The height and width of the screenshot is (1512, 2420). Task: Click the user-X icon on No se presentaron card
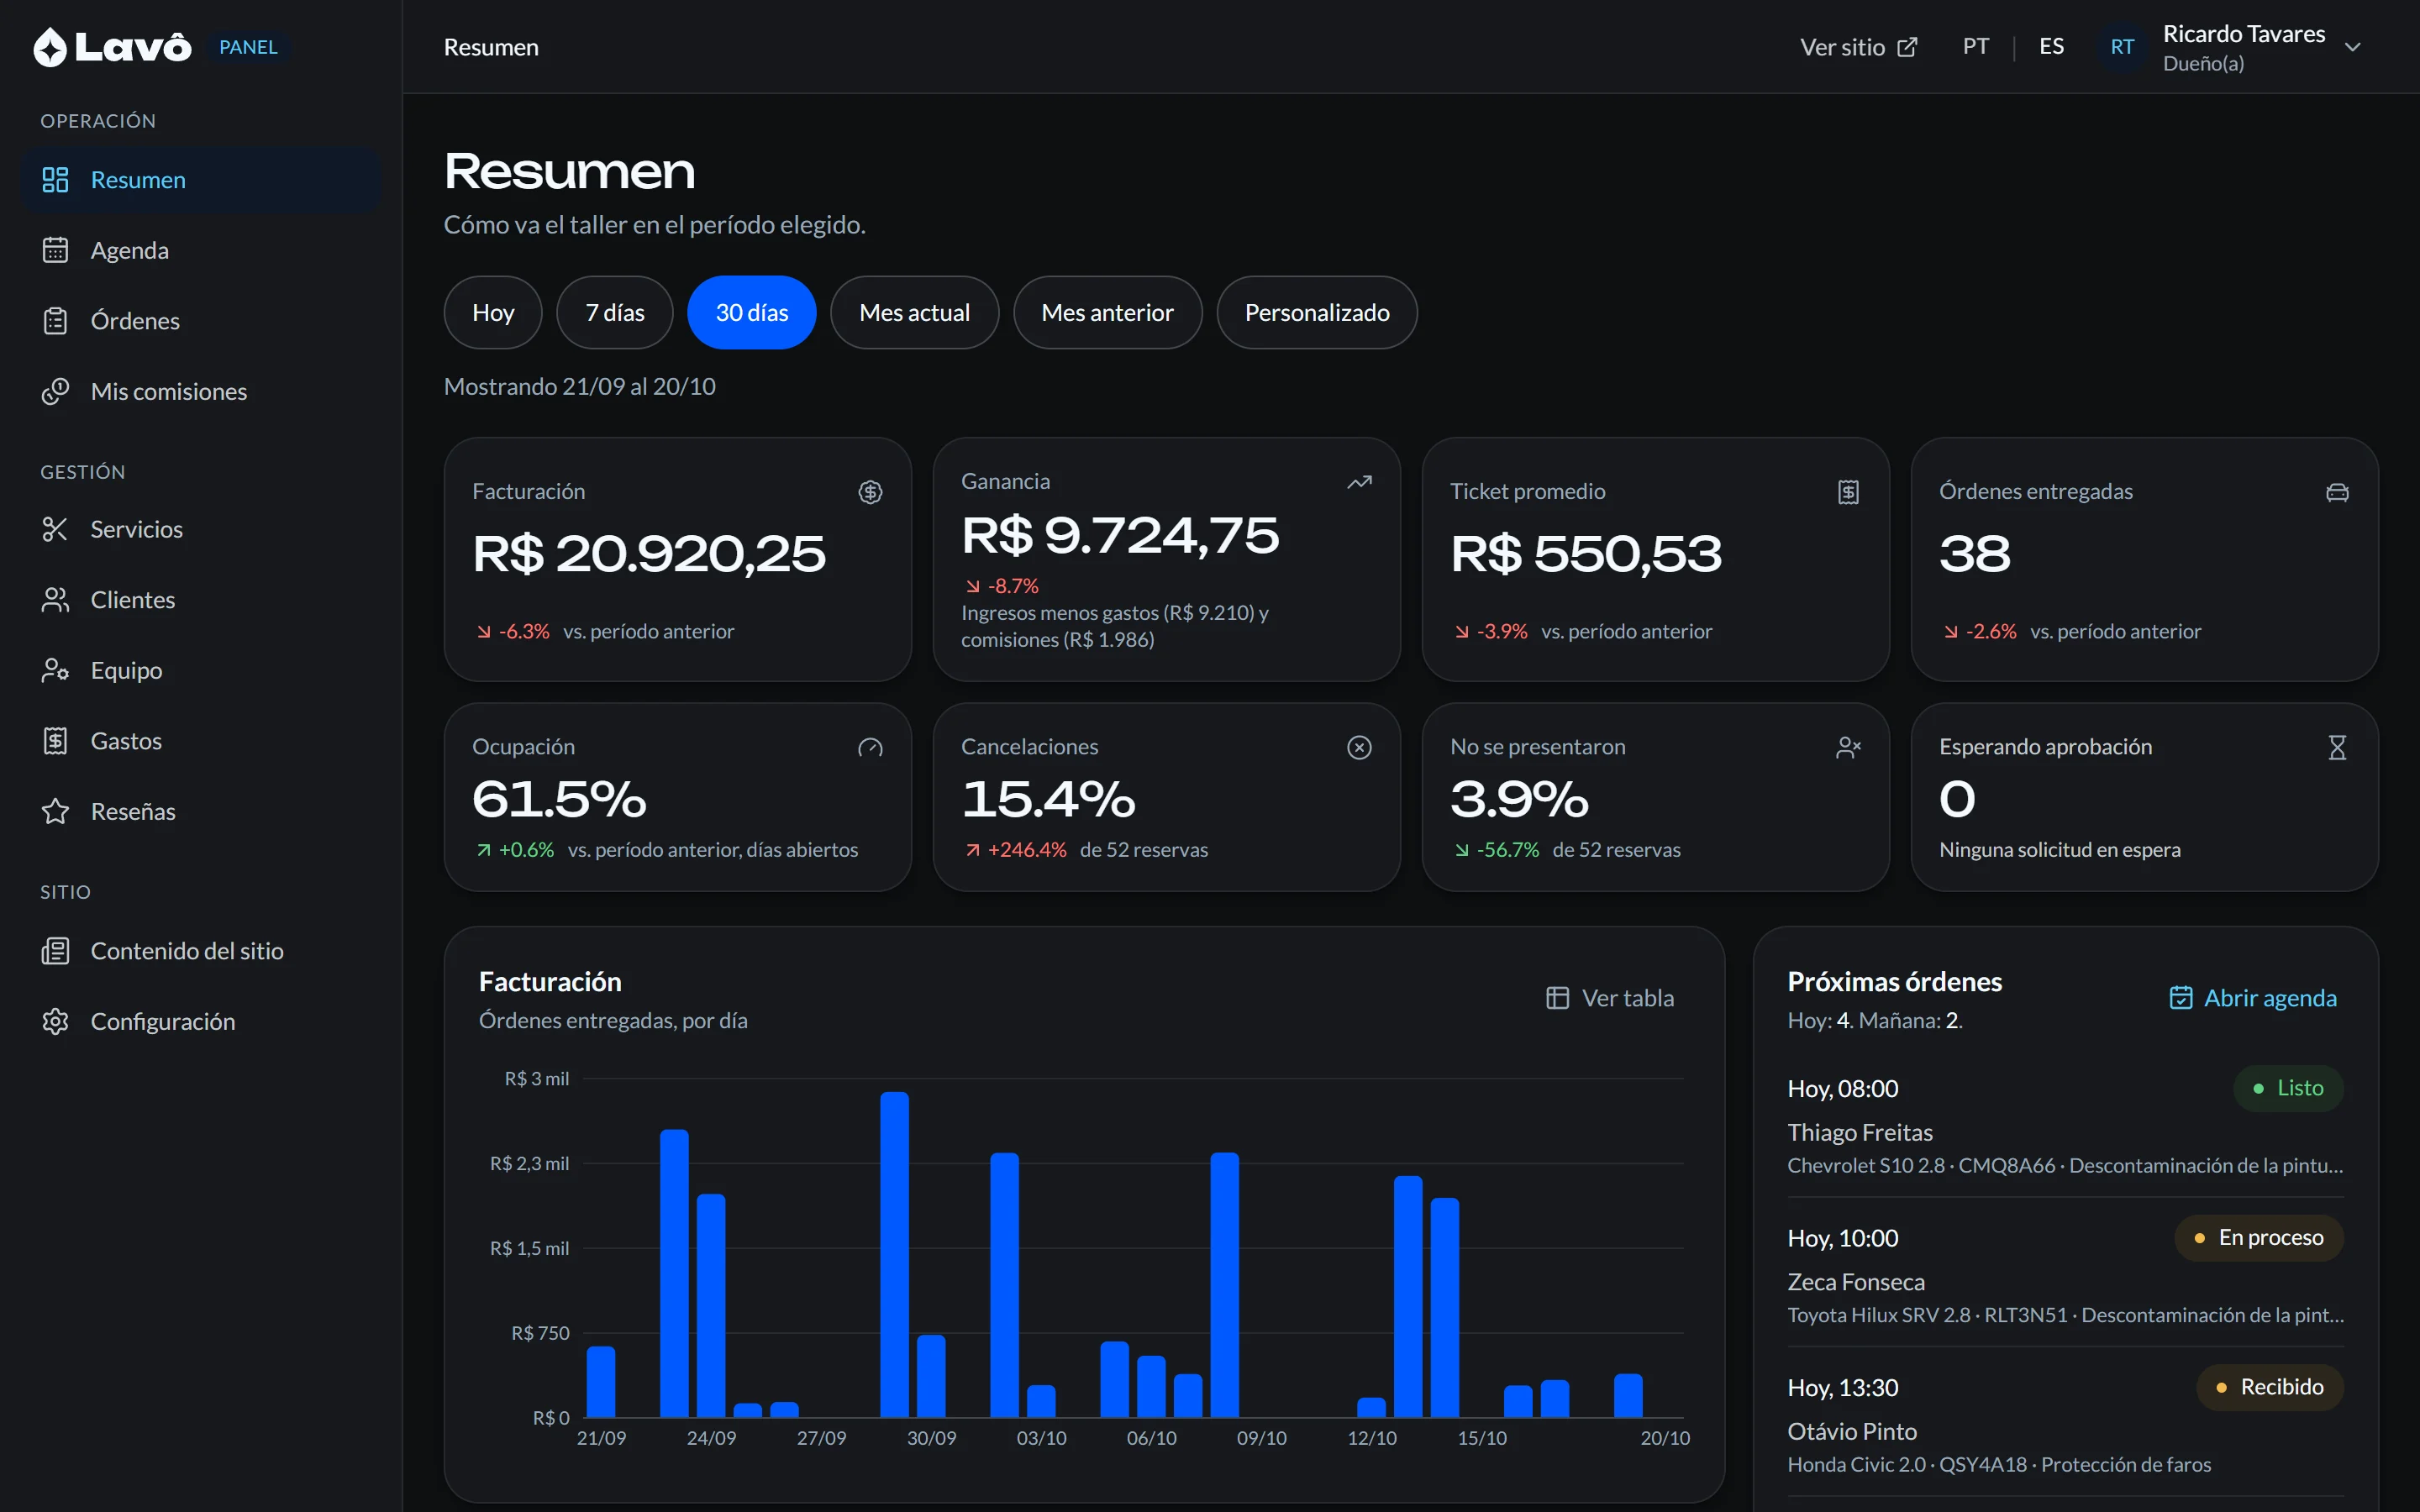[1848, 747]
